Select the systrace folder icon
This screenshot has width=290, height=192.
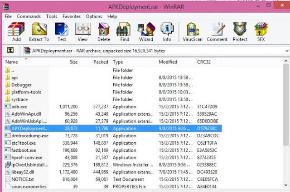[8, 99]
